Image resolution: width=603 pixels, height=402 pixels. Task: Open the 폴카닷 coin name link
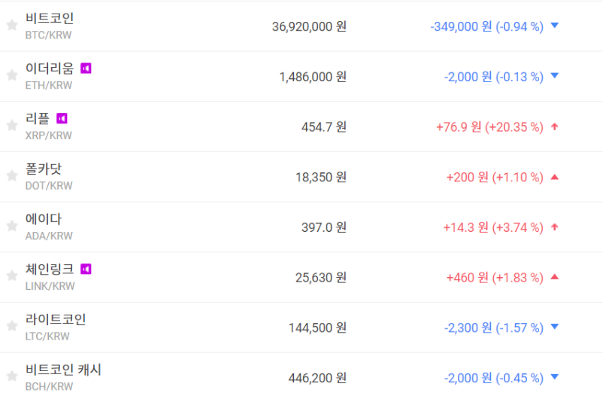44,169
